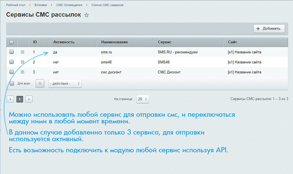
Task: Click the X clear selection icon
Action: coord(40,84)
